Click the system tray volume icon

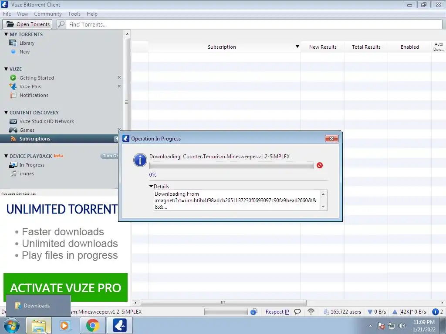[x=402, y=326]
